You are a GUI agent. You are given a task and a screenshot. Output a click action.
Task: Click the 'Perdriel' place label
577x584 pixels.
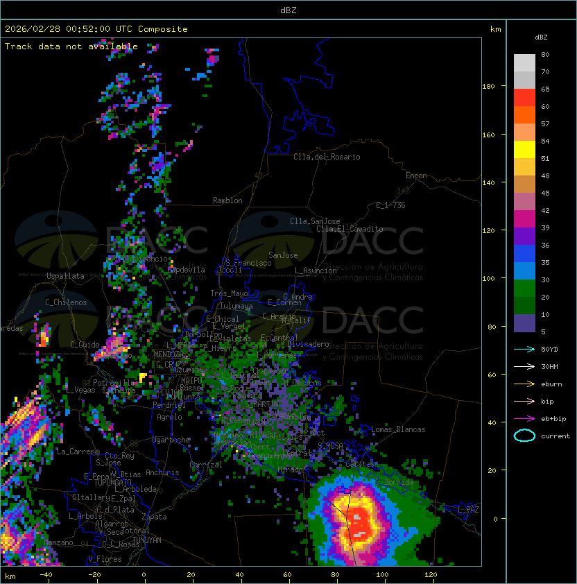click(169, 404)
